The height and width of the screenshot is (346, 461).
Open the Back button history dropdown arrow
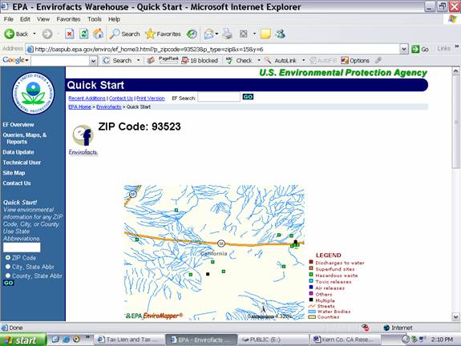pos(34,34)
